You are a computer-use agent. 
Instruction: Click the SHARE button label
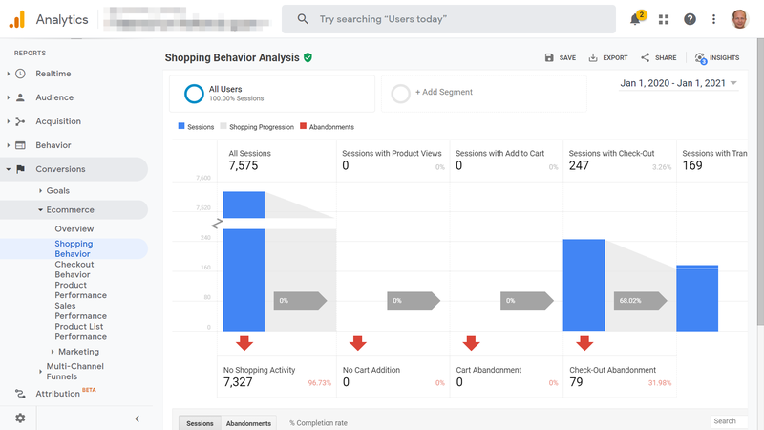[x=666, y=57]
